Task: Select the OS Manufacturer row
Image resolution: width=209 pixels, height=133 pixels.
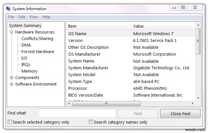Action: coord(131,54)
